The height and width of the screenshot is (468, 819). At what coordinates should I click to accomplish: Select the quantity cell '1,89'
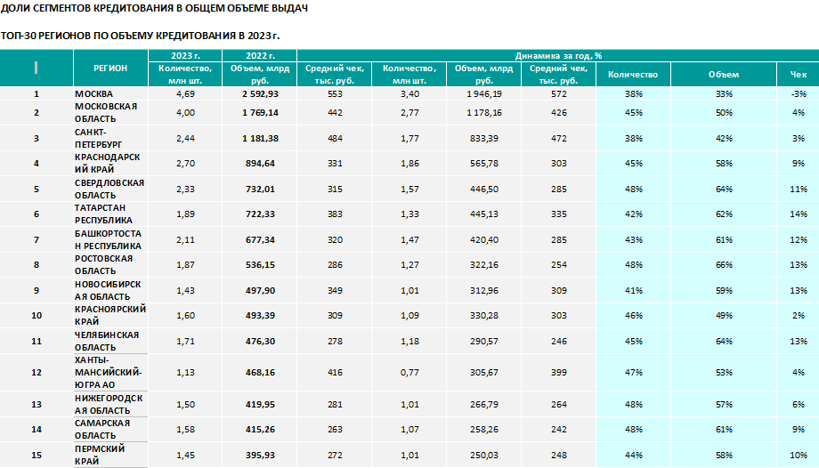(185, 214)
